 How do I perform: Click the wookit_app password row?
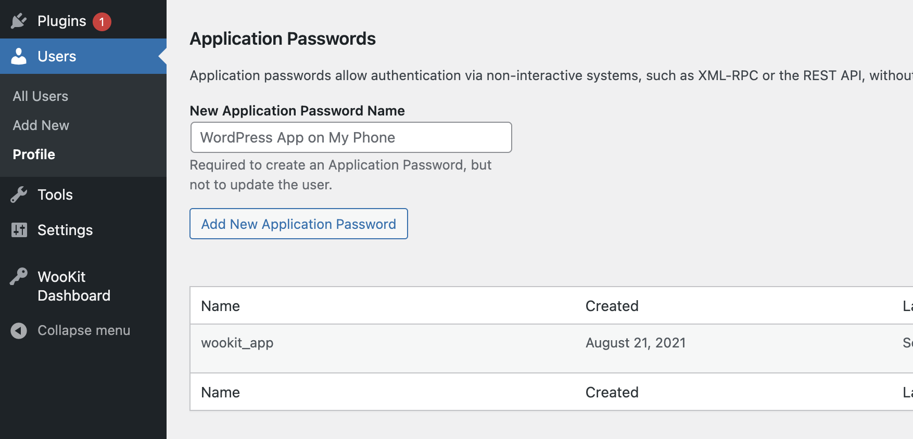(x=551, y=348)
